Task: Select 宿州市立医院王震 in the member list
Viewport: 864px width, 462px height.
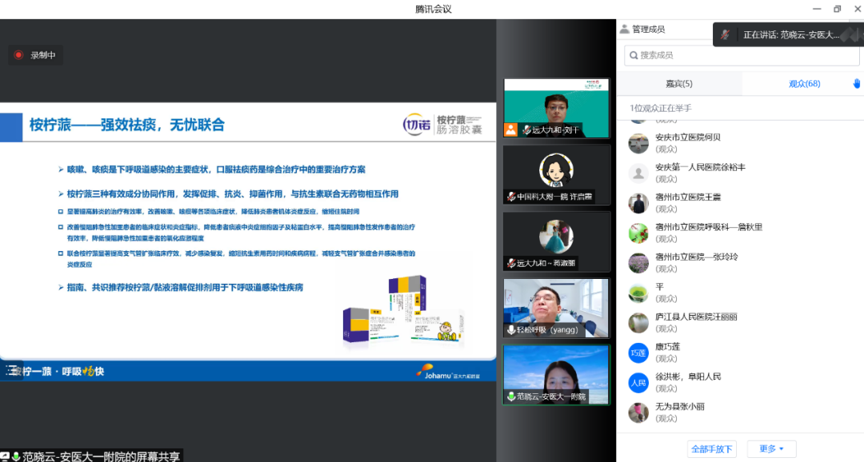Action: pyautogui.click(x=688, y=197)
